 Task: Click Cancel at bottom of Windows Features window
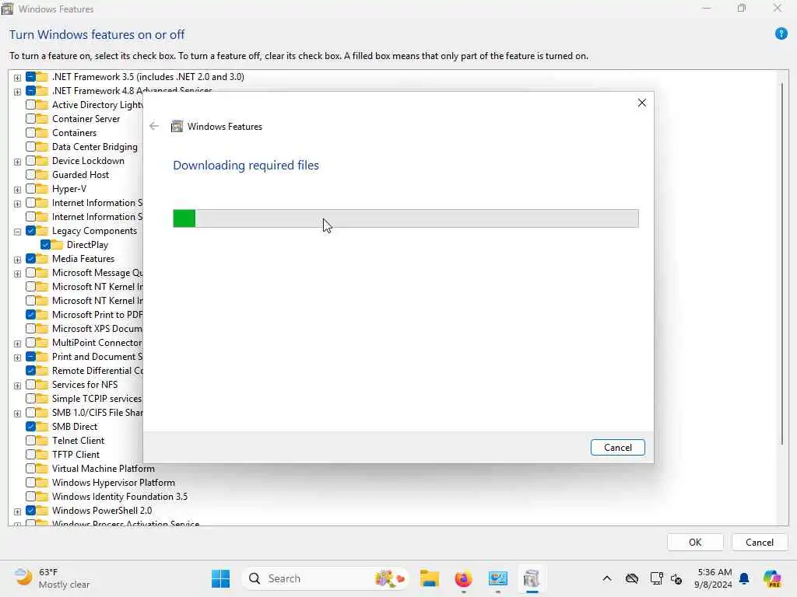pos(760,542)
